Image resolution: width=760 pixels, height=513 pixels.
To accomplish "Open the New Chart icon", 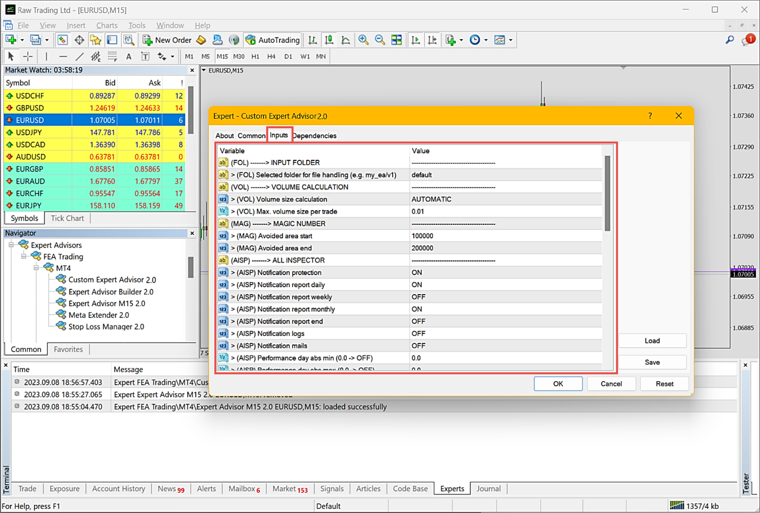I will coord(11,40).
